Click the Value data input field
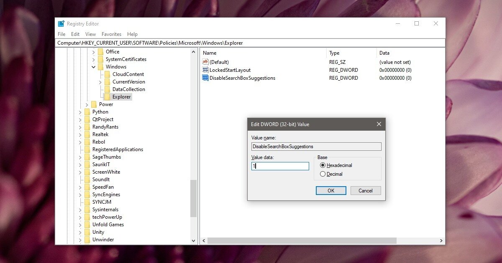Viewport: 502px width, 263px height. coord(279,166)
